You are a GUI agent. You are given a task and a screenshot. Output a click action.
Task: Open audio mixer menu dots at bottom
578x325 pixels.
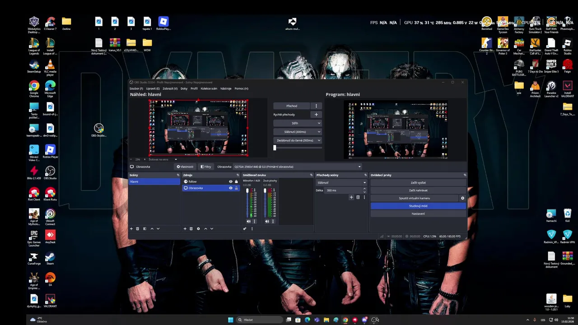click(x=252, y=228)
